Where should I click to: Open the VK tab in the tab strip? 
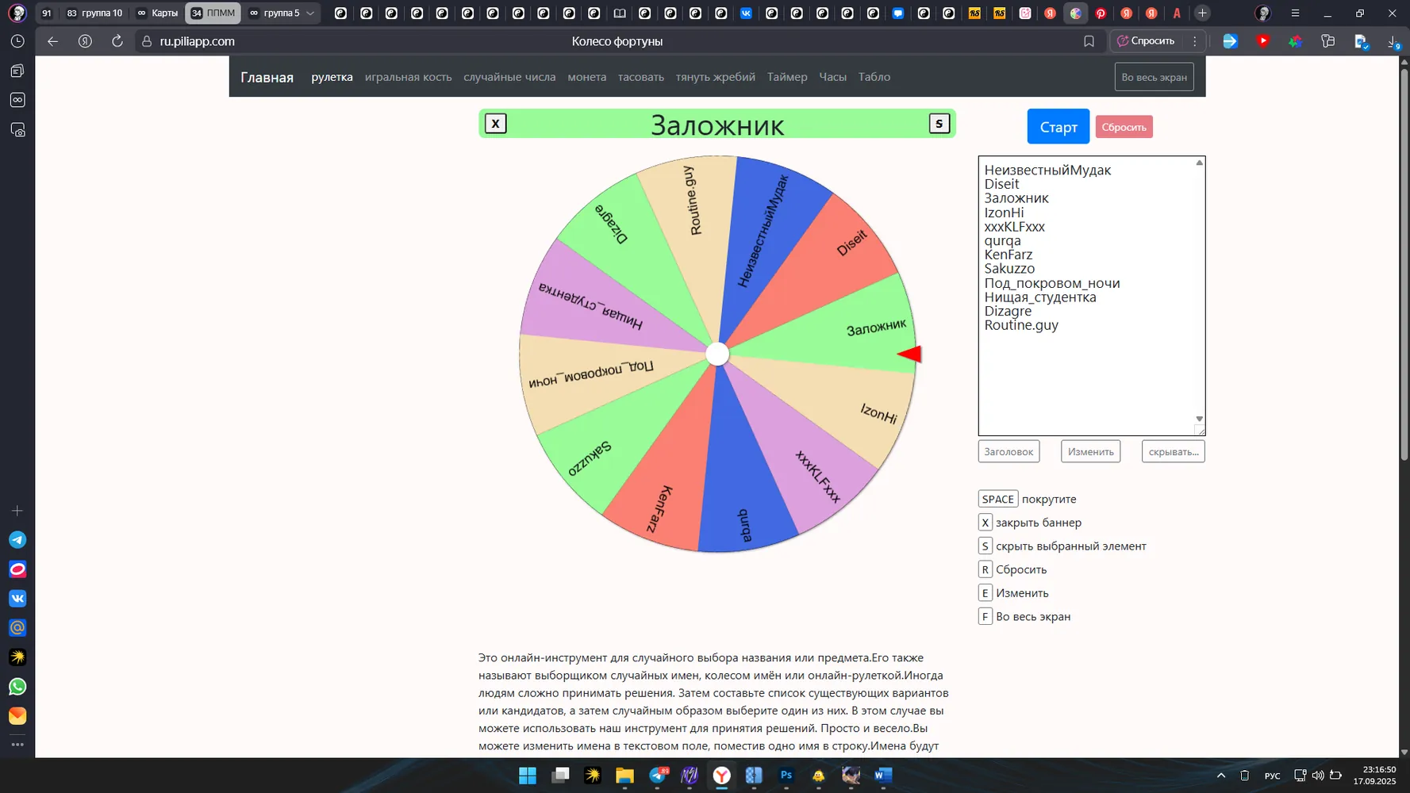pos(746,13)
